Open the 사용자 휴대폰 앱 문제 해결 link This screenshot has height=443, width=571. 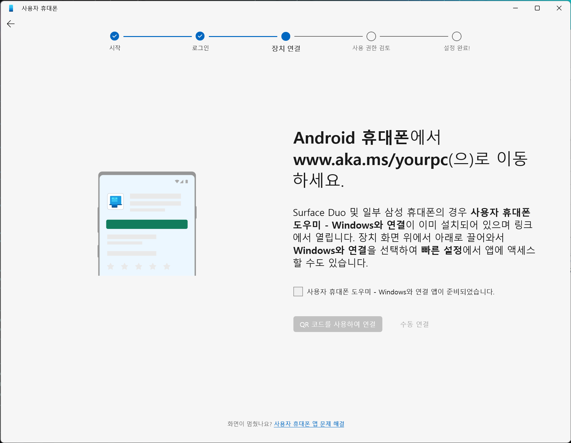coord(309,424)
